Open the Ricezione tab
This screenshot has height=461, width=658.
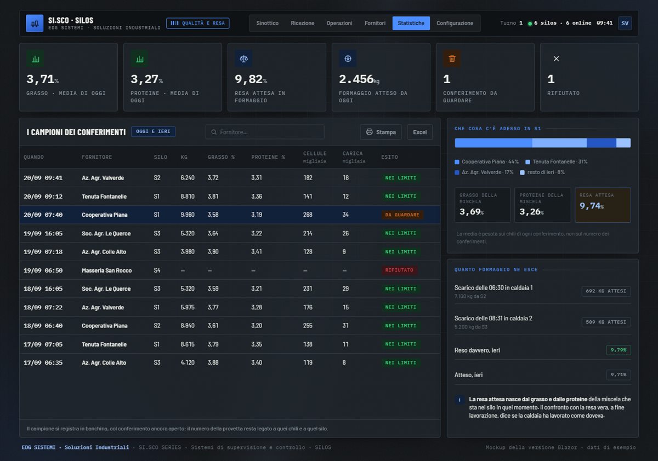303,24
